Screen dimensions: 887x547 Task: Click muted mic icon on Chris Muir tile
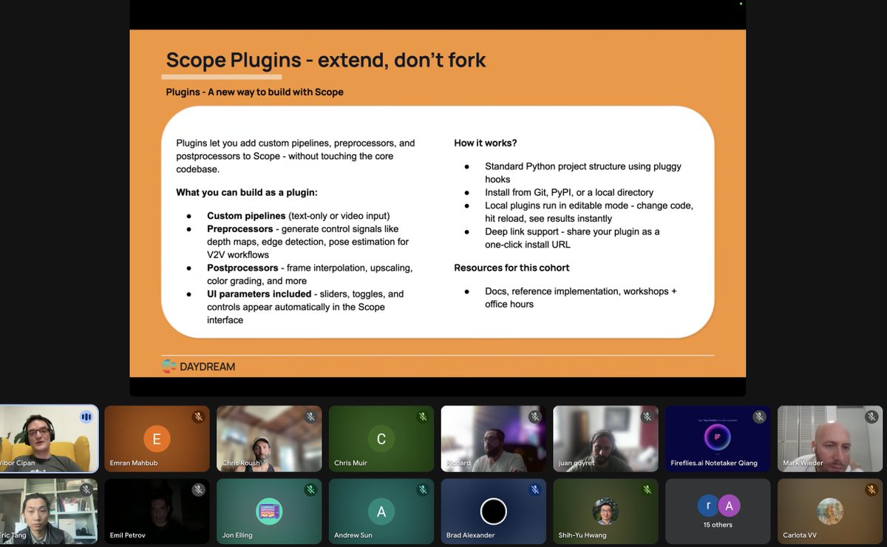[423, 417]
